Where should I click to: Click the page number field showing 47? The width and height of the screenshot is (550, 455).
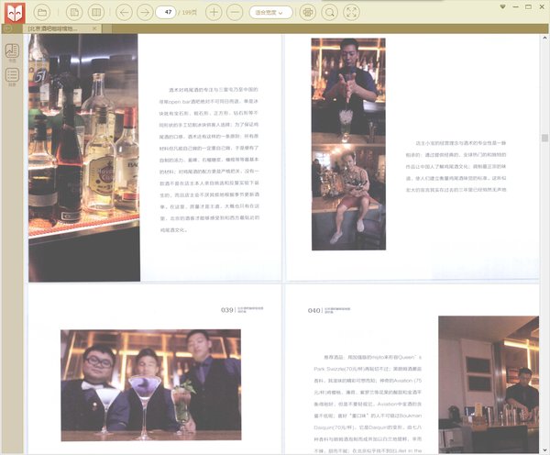[x=166, y=12]
